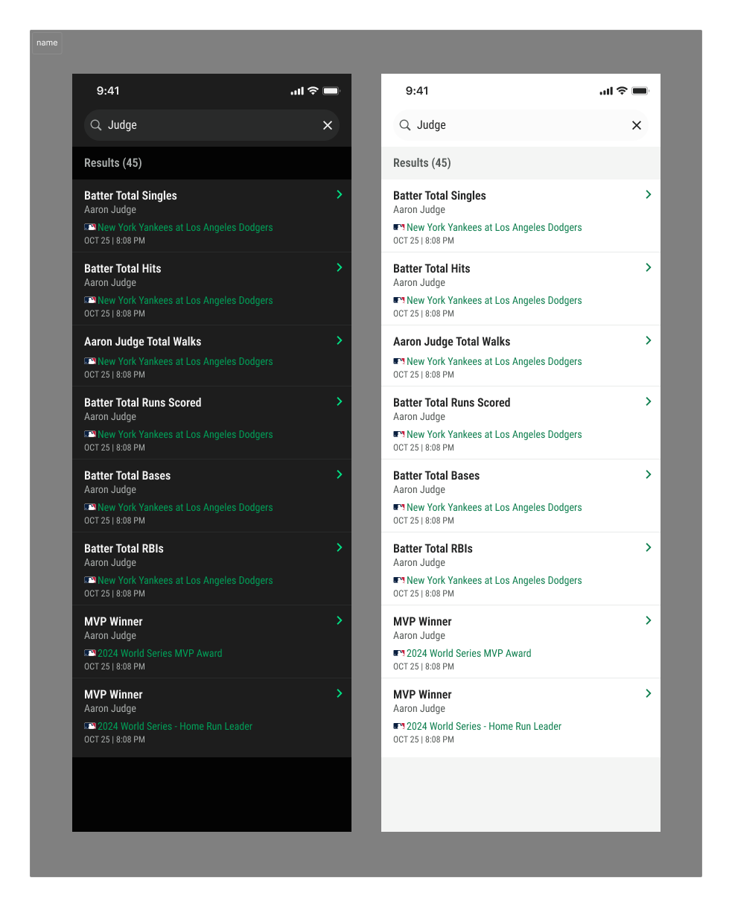
Task: Select Batter Total Runs Scored result, dark mode
Action: 211,423
